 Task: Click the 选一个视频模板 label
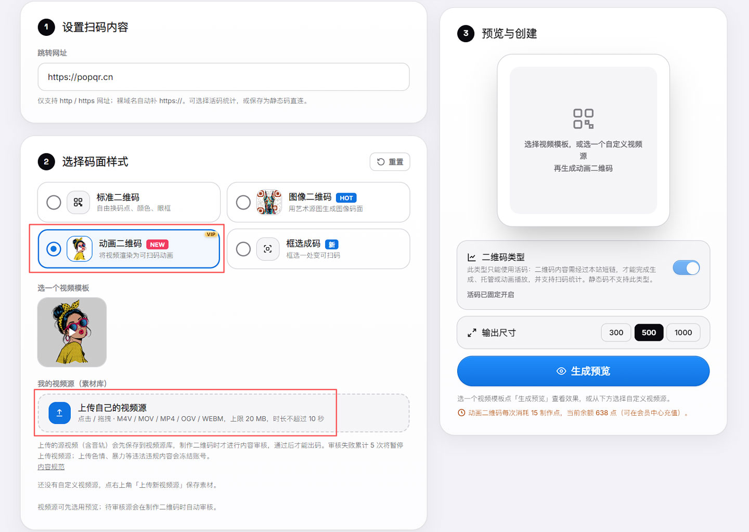(63, 288)
